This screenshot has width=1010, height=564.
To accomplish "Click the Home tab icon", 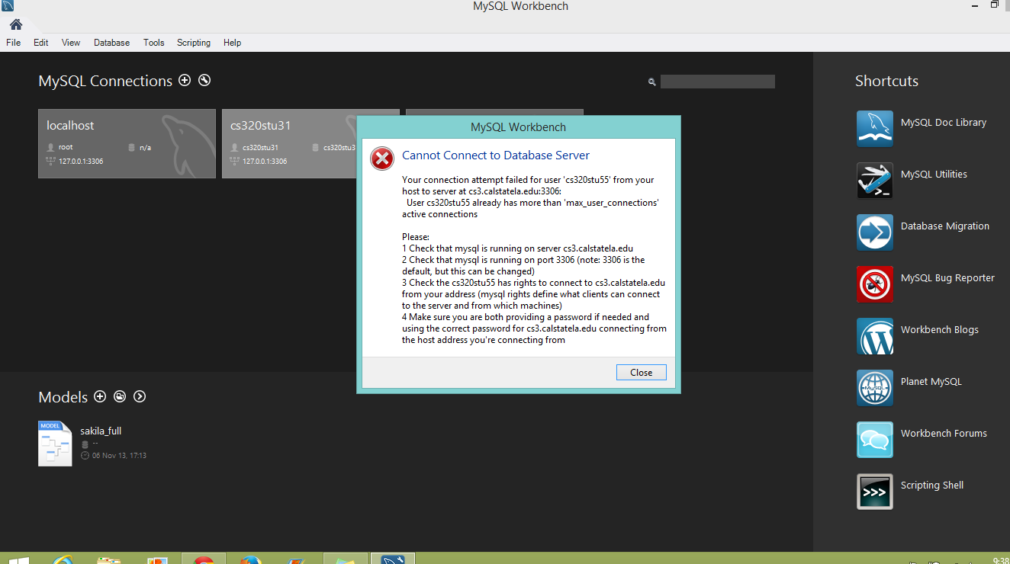I will [16, 24].
